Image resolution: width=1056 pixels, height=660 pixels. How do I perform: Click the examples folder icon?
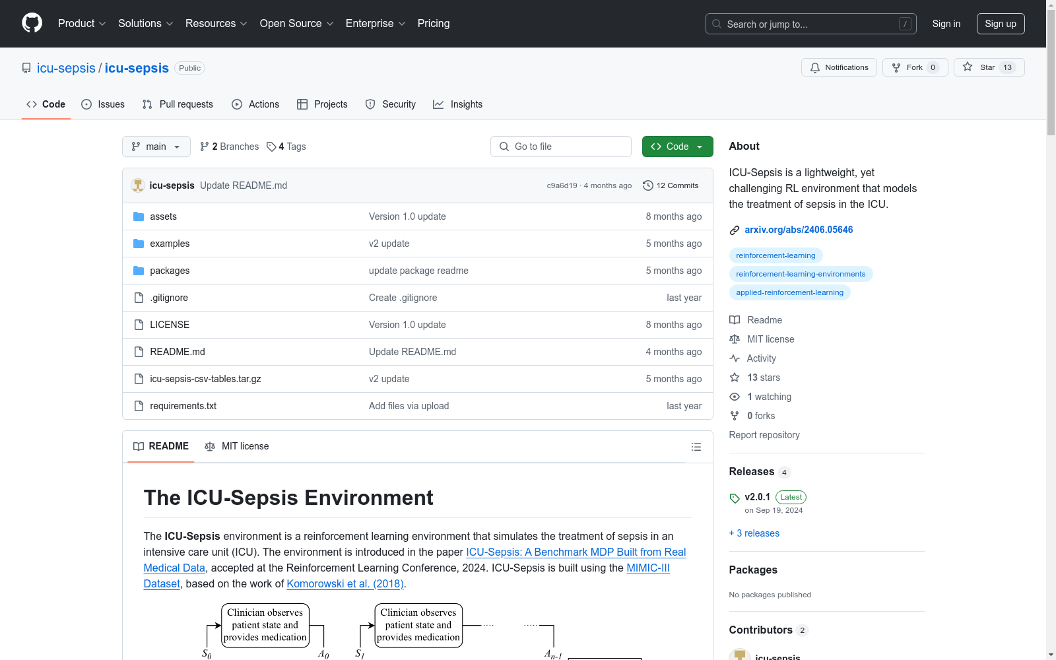click(x=139, y=244)
